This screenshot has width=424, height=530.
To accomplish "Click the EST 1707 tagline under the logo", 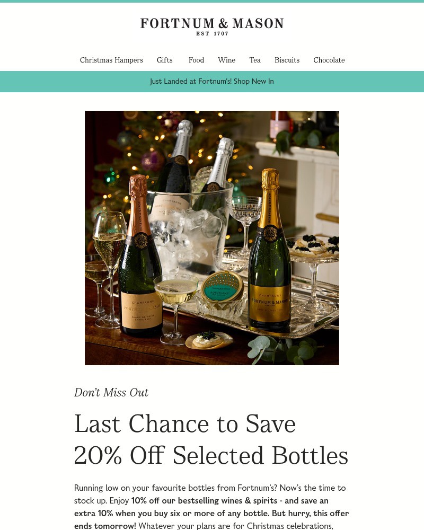I will click(x=212, y=33).
